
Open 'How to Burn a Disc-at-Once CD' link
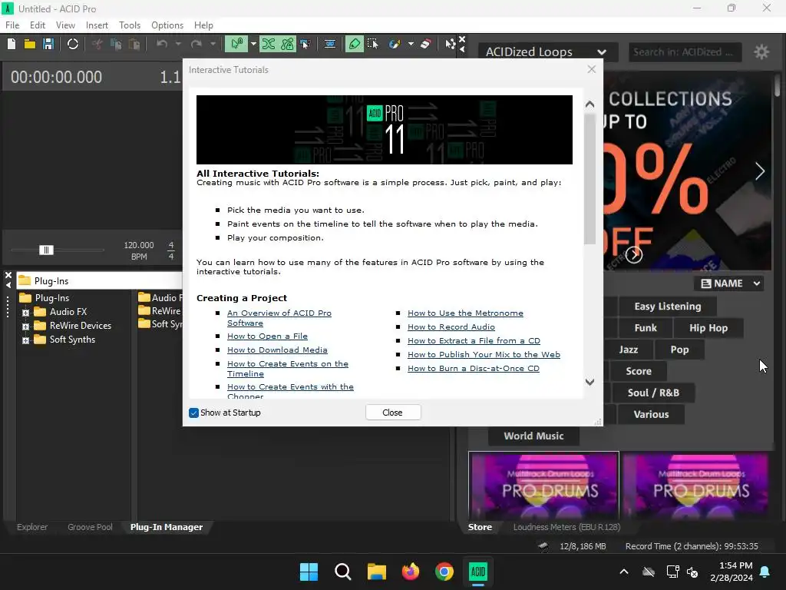pos(473,368)
